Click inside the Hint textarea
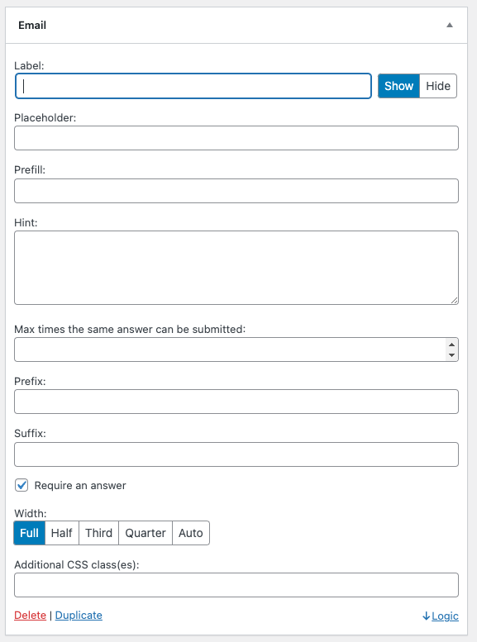477x642 pixels. pos(236,268)
